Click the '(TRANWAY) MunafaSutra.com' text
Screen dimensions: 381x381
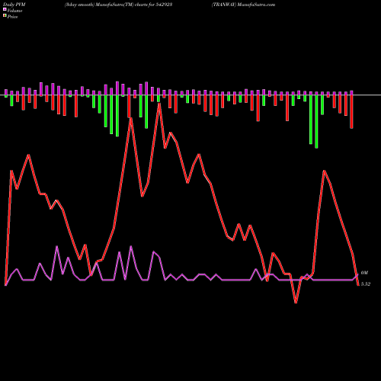point(243,5)
